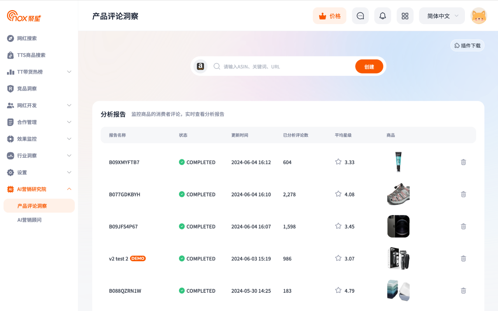Toggle the star rating for B088QZRN1W

pos(338,290)
